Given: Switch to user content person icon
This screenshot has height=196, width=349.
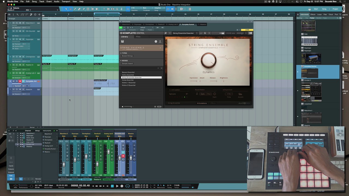Looking at the screenshot, I should click(x=160, y=42).
